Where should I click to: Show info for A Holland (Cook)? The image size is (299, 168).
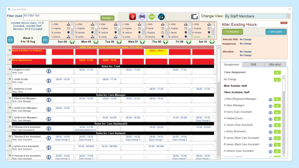(x=270, y=119)
